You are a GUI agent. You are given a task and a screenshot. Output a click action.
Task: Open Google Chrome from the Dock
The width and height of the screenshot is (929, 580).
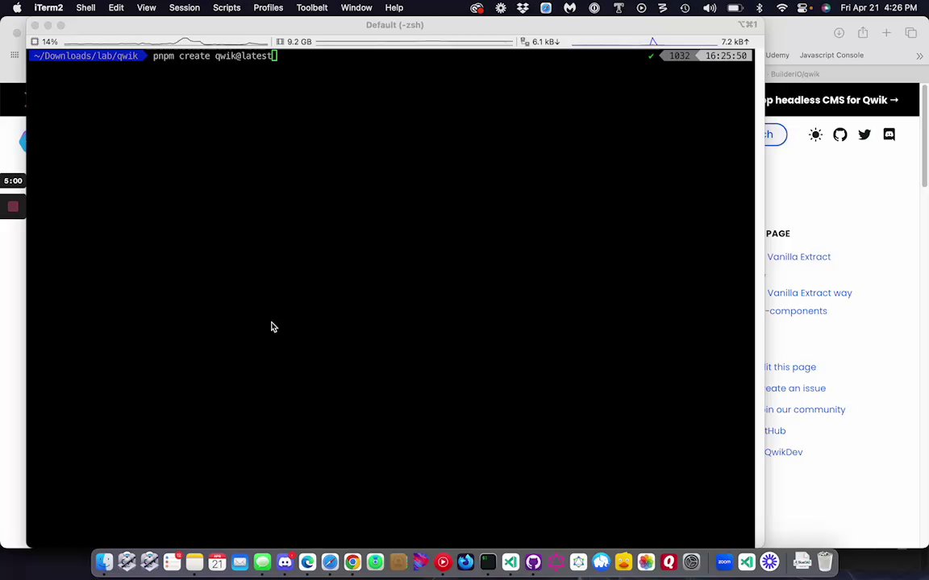tap(352, 561)
